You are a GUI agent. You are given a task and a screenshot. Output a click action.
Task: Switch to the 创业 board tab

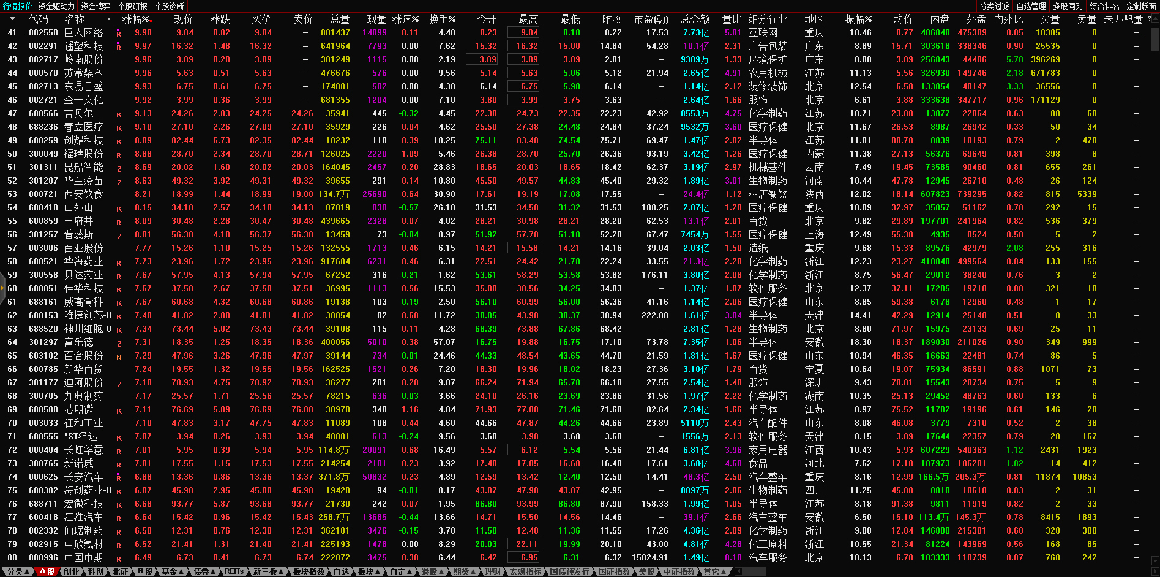point(71,571)
